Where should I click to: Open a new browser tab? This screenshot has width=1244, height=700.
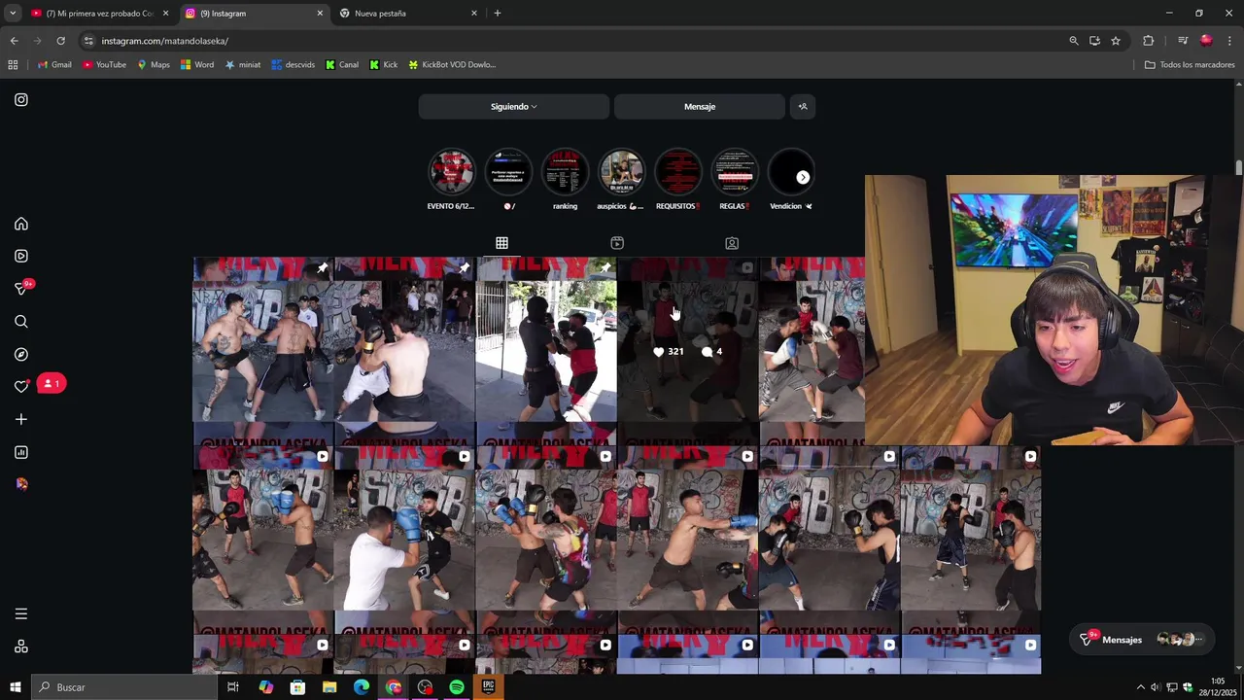point(498,14)
